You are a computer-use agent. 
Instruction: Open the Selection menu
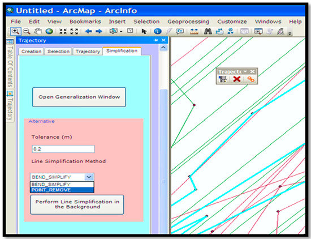coord(146,22)
